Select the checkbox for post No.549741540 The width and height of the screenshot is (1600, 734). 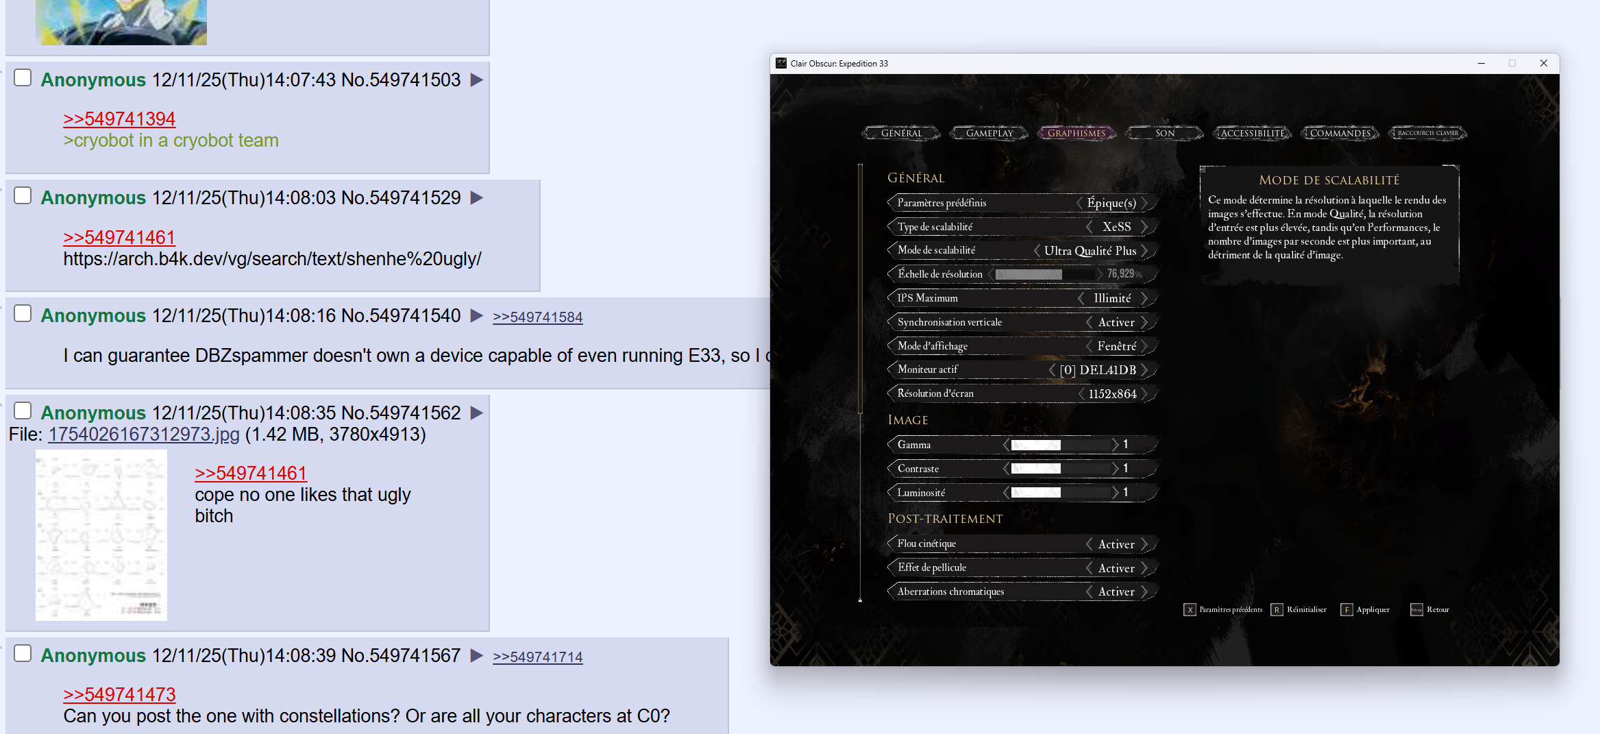click(23, 314)
